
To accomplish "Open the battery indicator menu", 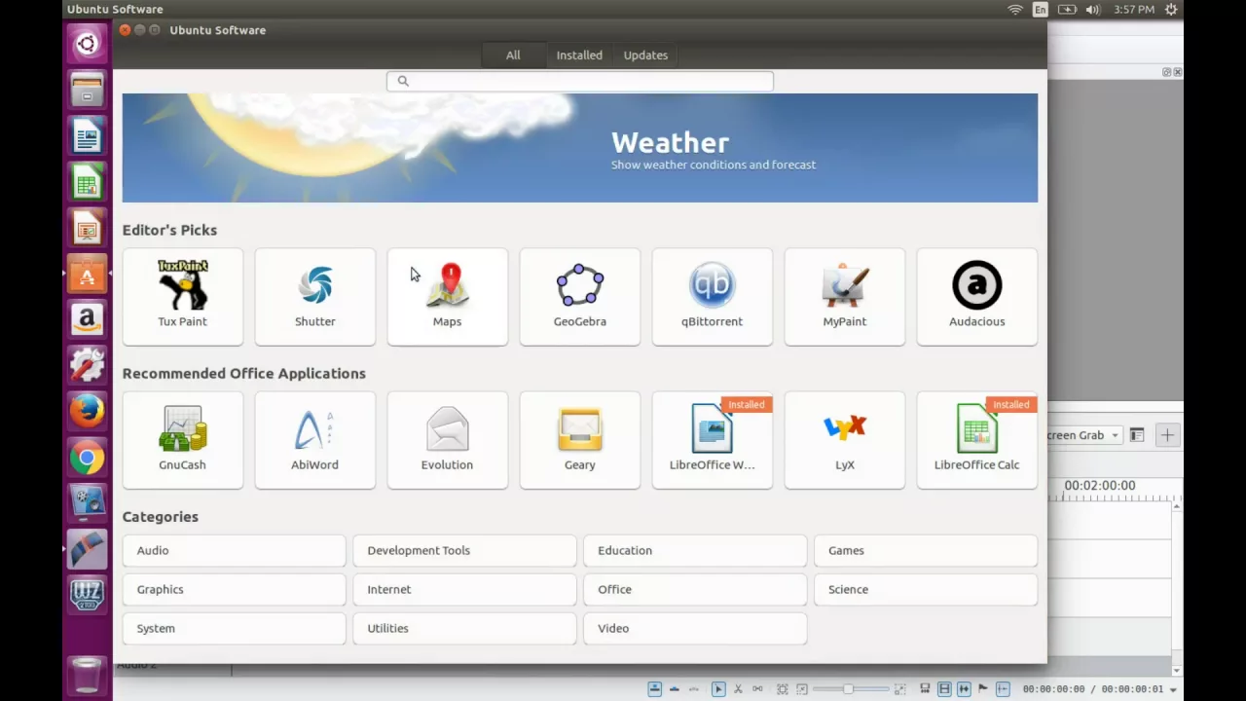I will (1067, 10).
